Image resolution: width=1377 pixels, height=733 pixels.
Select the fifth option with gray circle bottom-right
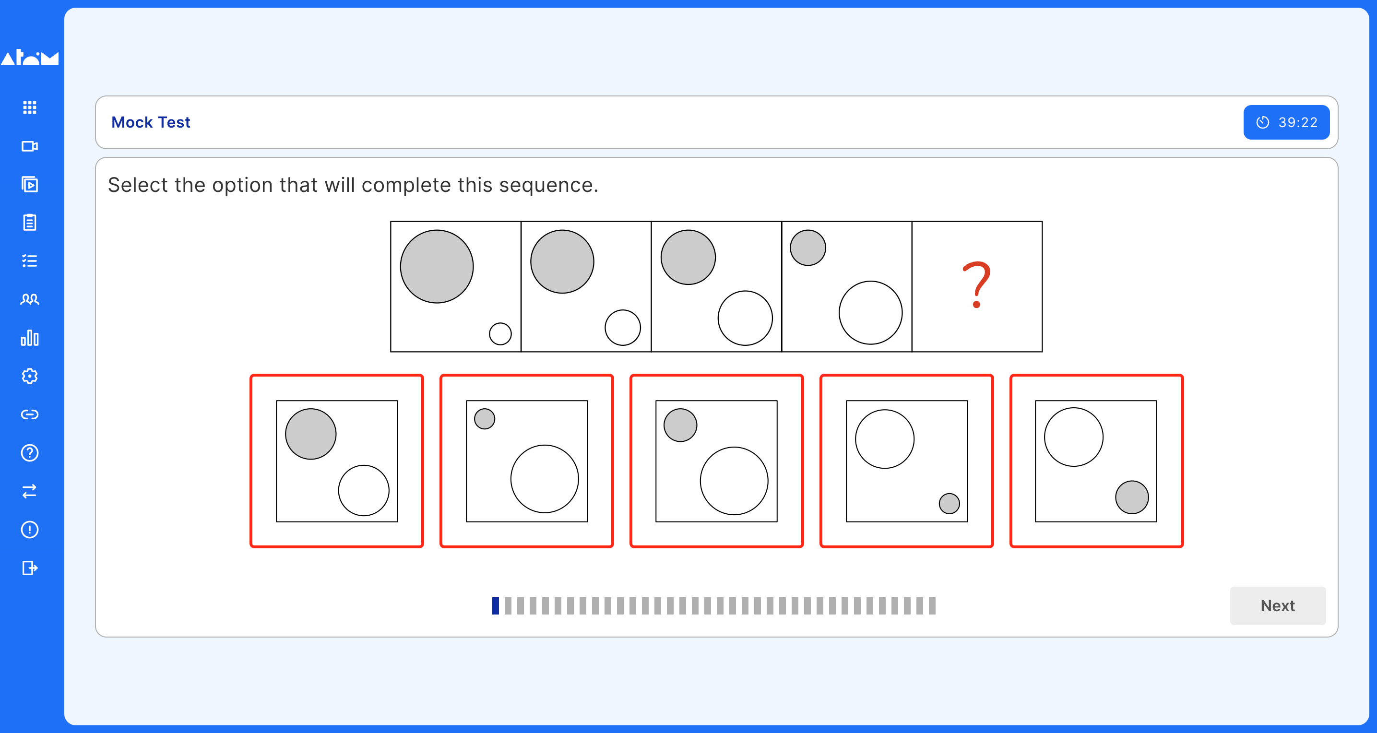(1096, 461)
